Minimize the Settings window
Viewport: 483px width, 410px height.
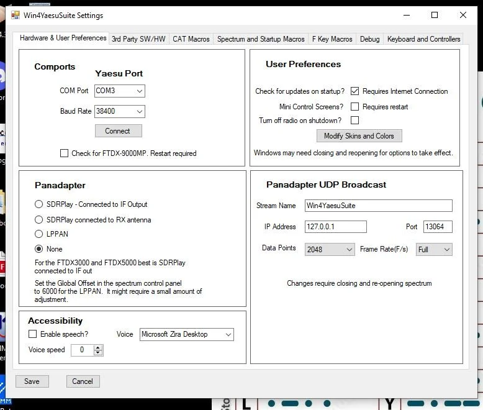407,15
